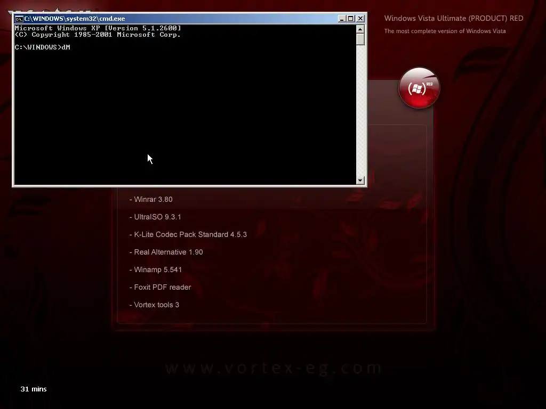
Task: Close the cmd.exe window
Action: 360,19
